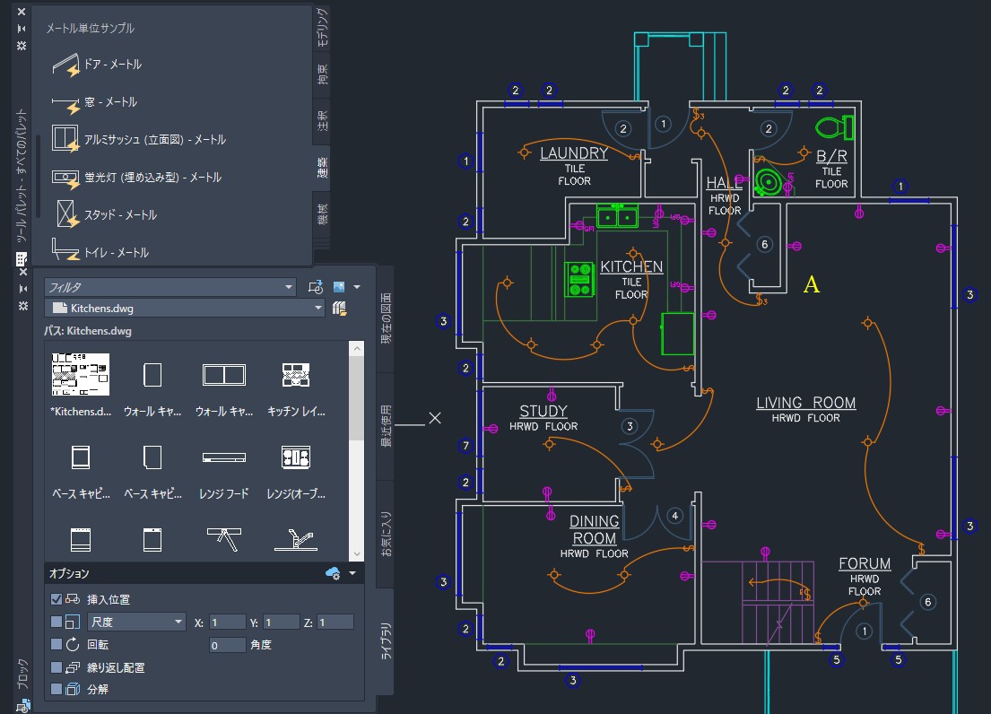
Task: Collapse the オプション section with its chevron
Action: pos(352,572)
